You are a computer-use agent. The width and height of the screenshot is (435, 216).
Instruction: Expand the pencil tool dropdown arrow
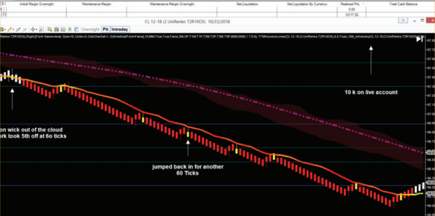[x=13, y=29]
